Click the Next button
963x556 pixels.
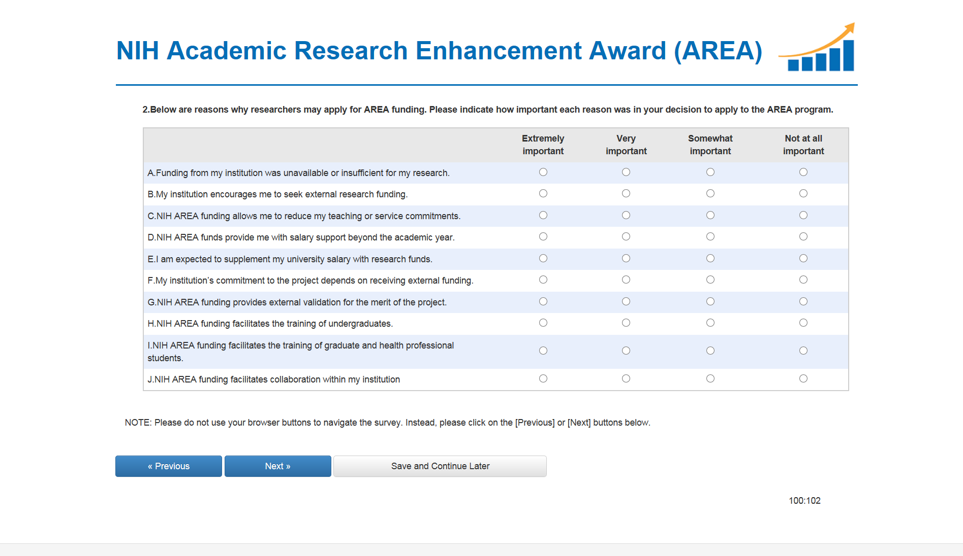tap(277, 466)
